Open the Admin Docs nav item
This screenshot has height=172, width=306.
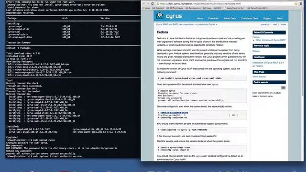(229, 18)
